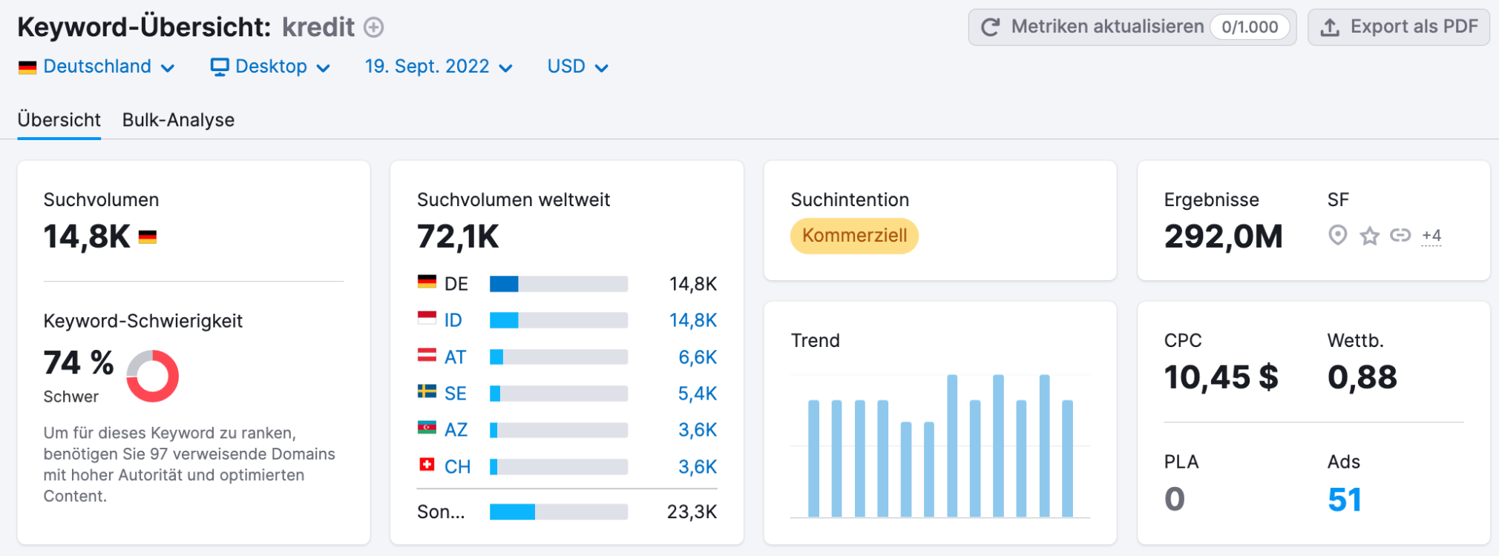Add keyword with plus icon beside kredit
Screen dimensions: 1499x556
[x=374, y=27]
